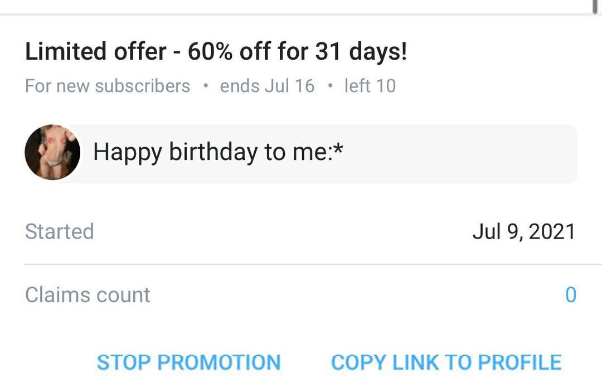Copy the link to profile
The height and width of the screenshot is (383, 602).
point(446,362)
